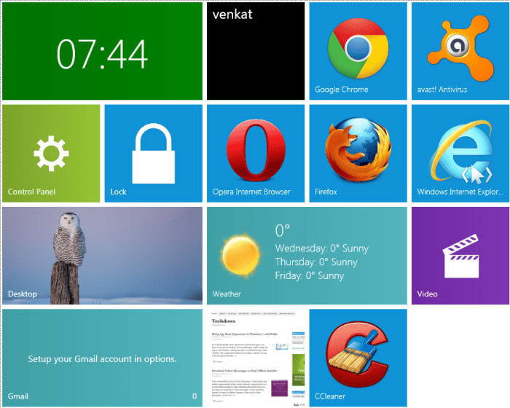510x408 pixels.
Task: Select the 'Wednesday: 0° Sunny' forecast line
Action: point(322,248)
